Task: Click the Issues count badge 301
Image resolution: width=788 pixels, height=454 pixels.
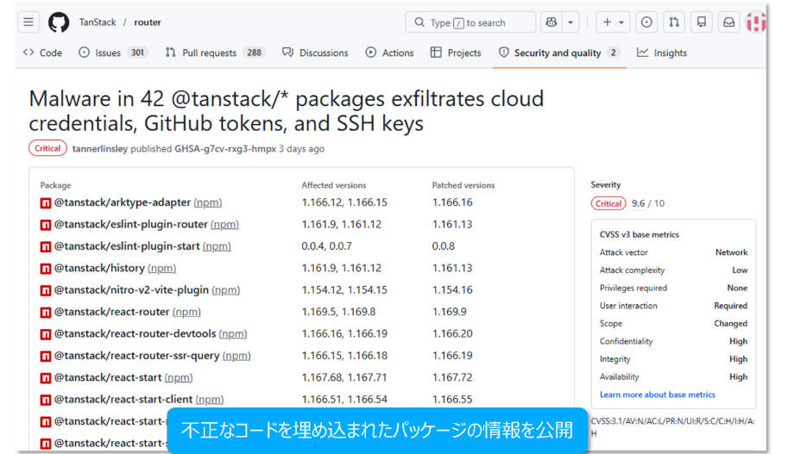Action: tap(137, 53)
